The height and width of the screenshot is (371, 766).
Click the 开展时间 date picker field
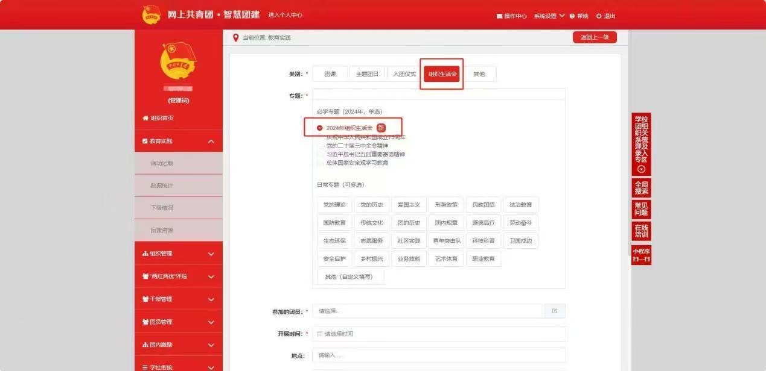click(x=439, y=334)
